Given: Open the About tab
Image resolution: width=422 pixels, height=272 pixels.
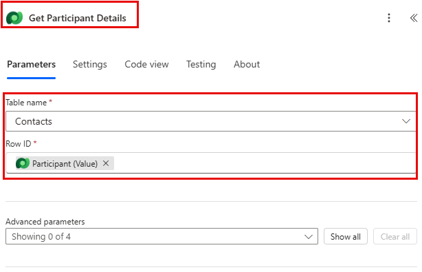Looking at the screenshot, I should tap(247, 65).
